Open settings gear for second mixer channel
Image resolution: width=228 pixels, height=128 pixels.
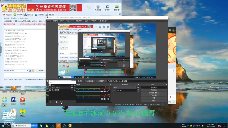108,99
